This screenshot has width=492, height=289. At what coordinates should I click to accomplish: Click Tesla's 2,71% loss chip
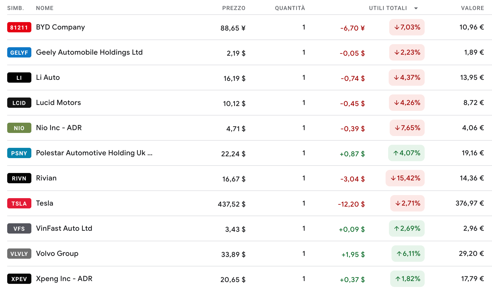click(x=407, y=203)
